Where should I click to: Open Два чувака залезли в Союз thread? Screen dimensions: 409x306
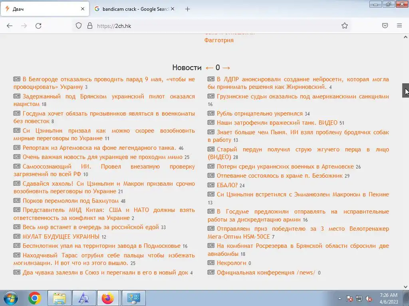point(105,273)
